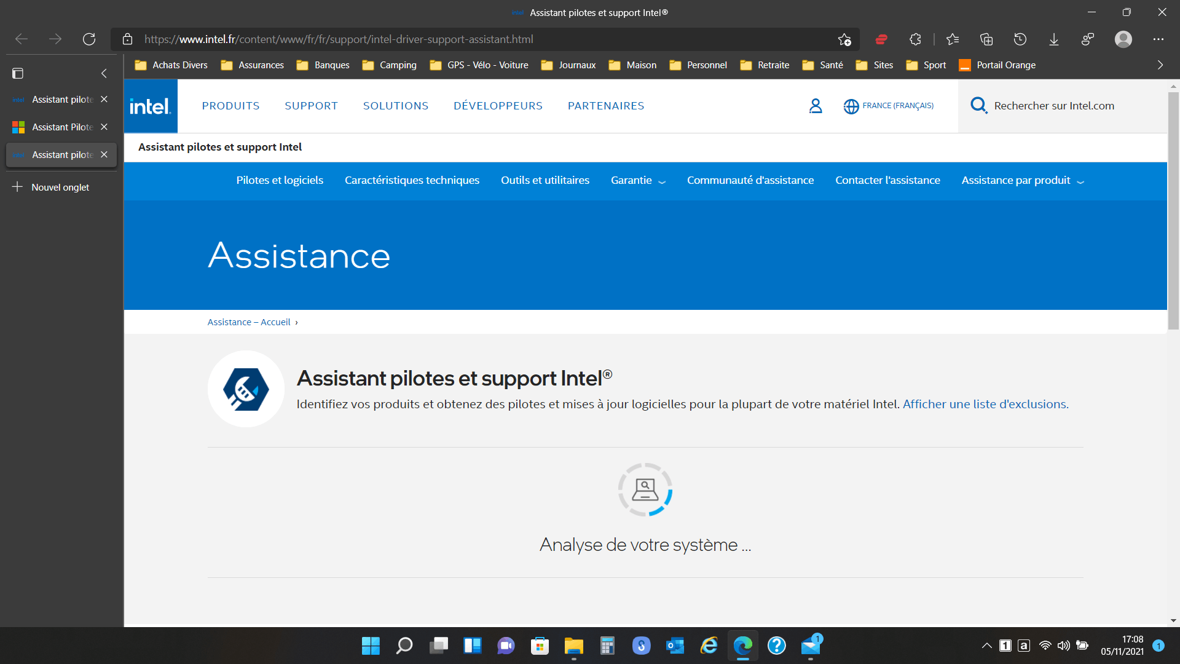
Task: Collapse the vertical tabs pane
Action: pyautogui.click(x=104, y=73)
